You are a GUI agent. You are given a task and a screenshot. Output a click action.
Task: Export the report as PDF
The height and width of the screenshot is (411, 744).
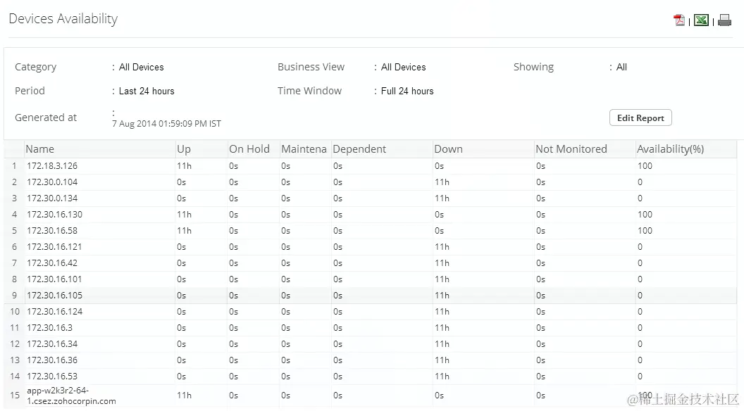pyautogui.click(x=678, y=20)
